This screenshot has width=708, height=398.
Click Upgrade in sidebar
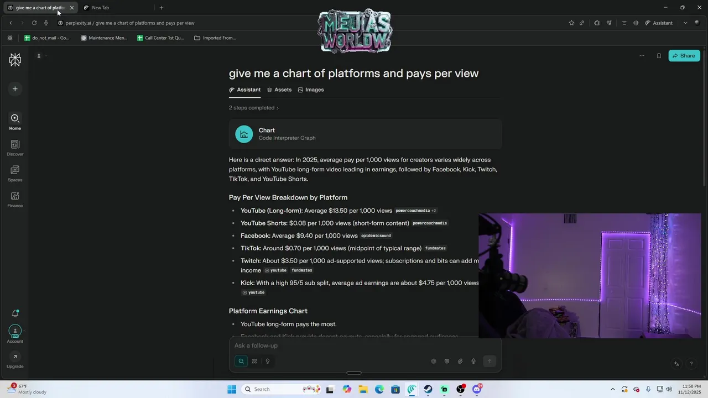[15, 360]
